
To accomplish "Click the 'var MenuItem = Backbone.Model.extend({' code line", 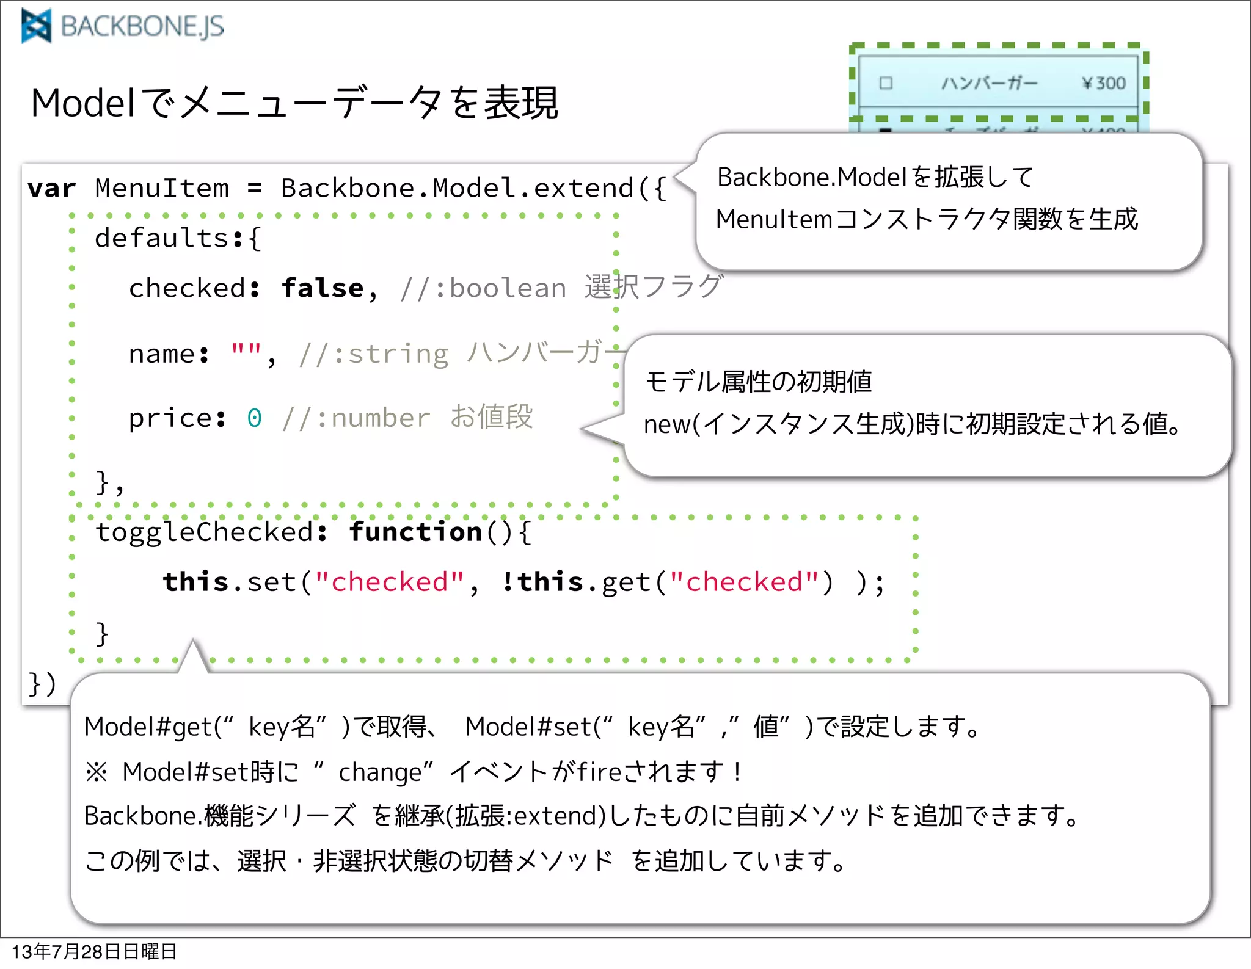I will (x=346, y=188).
